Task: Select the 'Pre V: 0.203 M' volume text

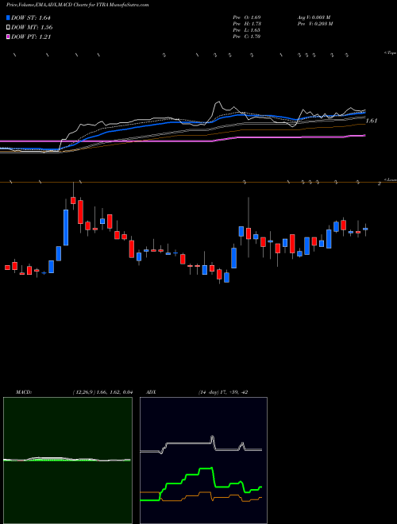Action: (x=314, y=24)
